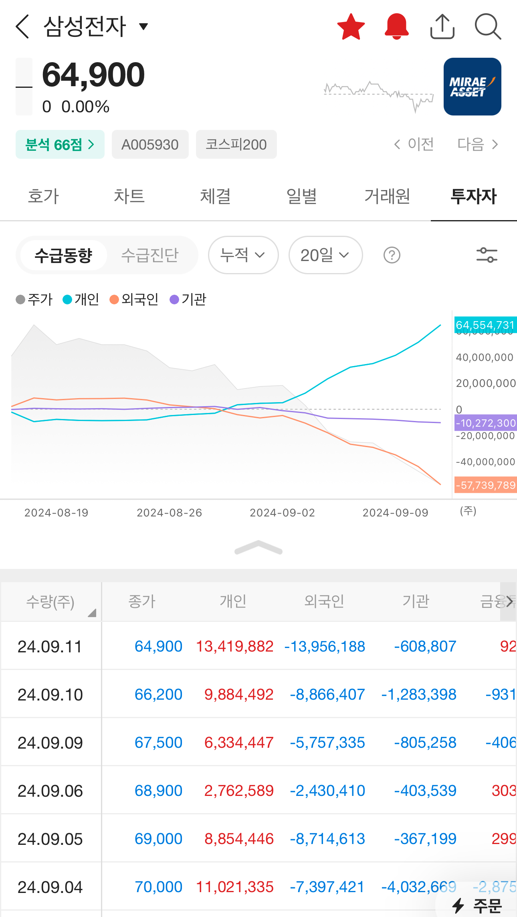This screenshot has width=517, height=917.
Task: Select the 투자자 tab
Action: coord(474,196)
